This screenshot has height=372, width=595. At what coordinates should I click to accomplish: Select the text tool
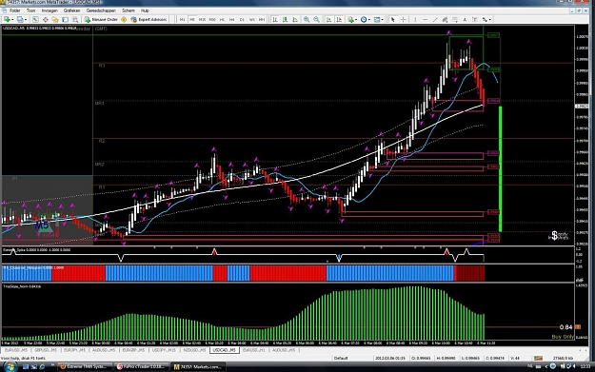click(465, 19)
